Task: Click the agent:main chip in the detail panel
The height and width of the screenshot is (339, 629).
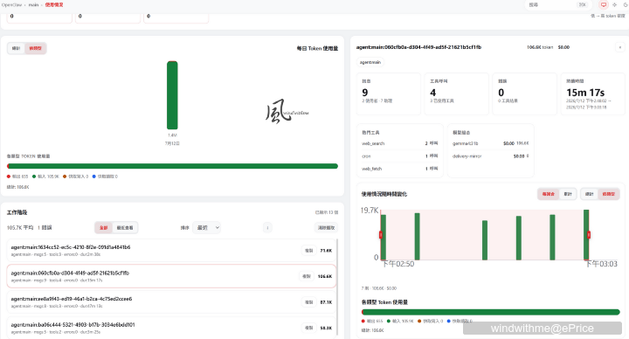Action: pos(370,62)
